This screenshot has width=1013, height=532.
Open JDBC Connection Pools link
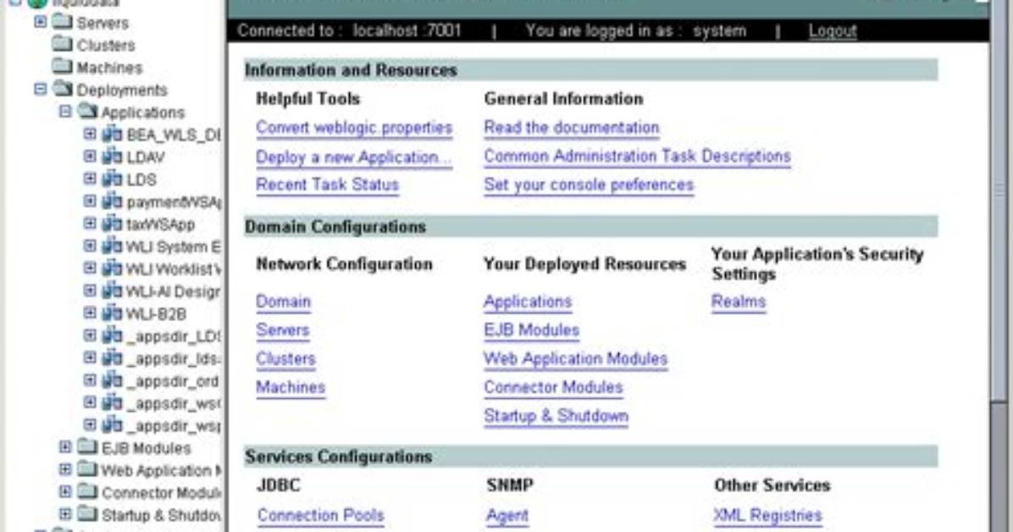[x=320, y=515]
